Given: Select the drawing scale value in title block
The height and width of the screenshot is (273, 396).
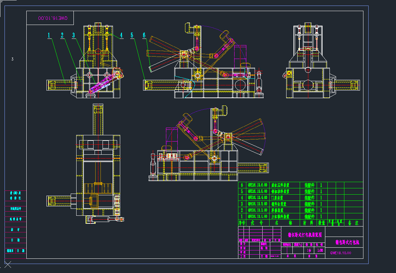Looking at the screenshot, I should pos(320,250).
